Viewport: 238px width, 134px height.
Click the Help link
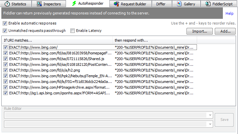pos(229,13)
